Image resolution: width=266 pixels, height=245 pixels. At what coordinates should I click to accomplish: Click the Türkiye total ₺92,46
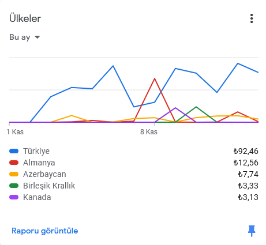pyautogui.click(x=246, y=151)
